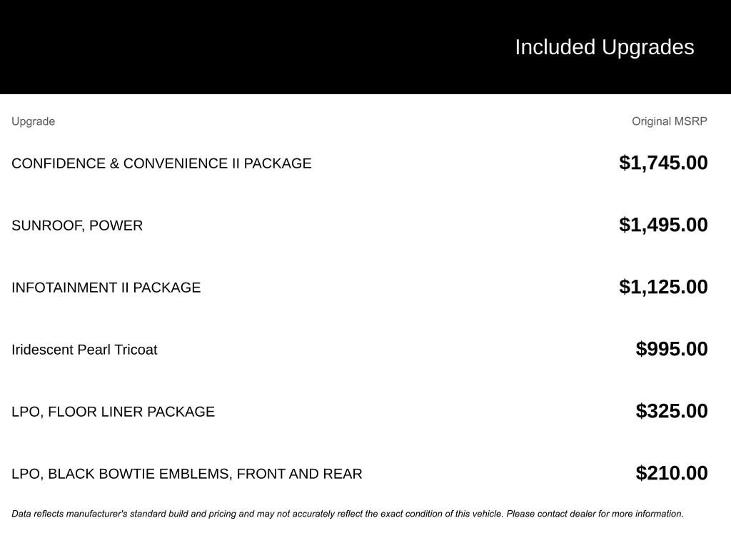Screen dimensions: 731x548
Task: Click the 'Included Upgrades' heading
Action: [x=604, y=47]
